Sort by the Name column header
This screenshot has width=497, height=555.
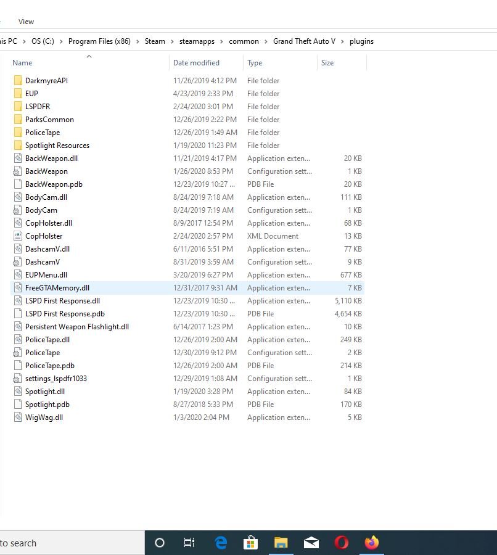point(22,63)
